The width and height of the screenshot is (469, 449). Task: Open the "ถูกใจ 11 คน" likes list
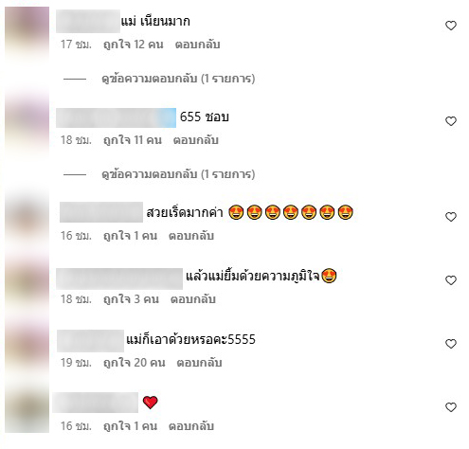pyautogui.click(x=133, y=140)
